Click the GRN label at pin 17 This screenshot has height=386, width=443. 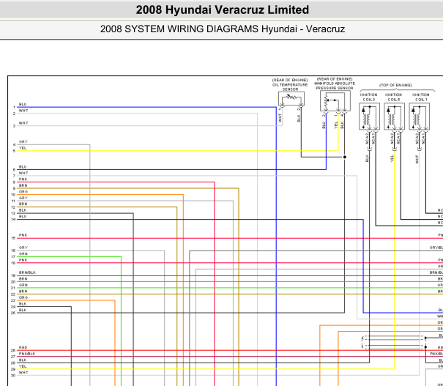23,253
